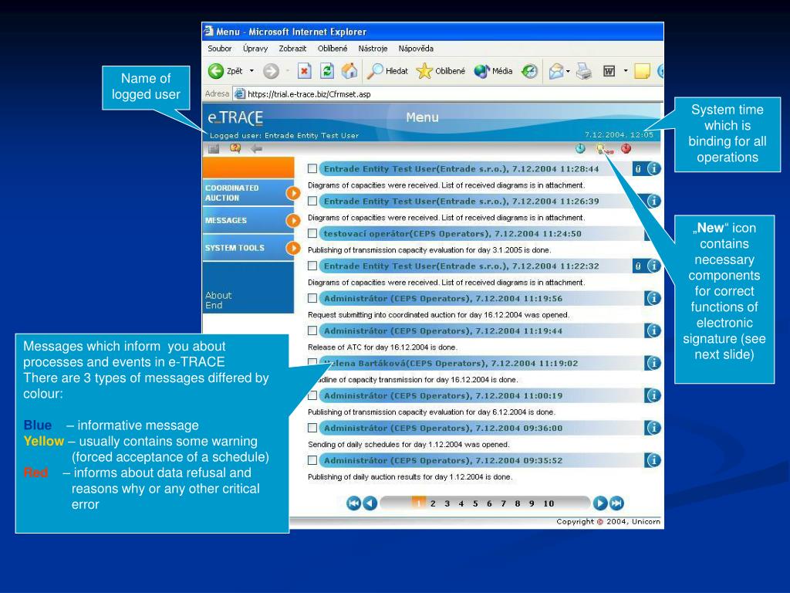Click the About link in sidebar
Image resolution: width=790 pixels, height=593 pixels.
click(218, 296)
